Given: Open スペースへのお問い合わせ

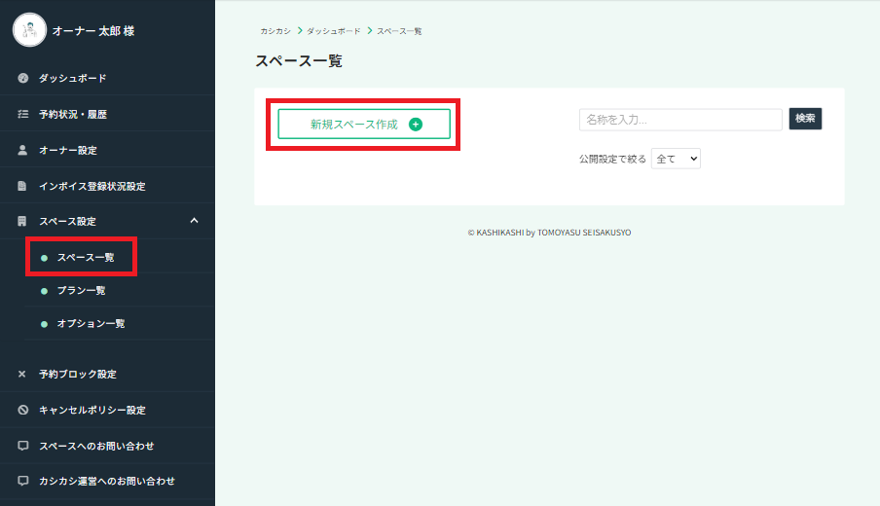Looking at the screenshot, I should [x=96, y=446].
